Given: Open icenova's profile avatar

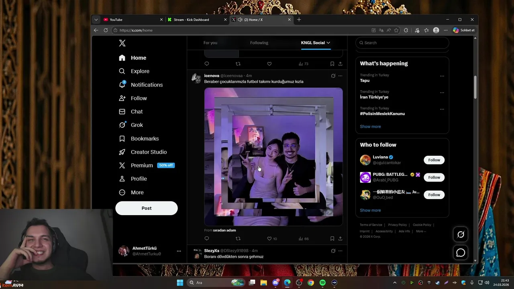Looking at the screenshot, I should [196, 78].
